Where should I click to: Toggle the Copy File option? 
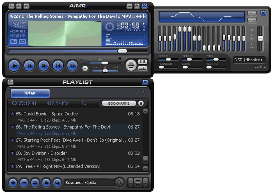(18, 31)
